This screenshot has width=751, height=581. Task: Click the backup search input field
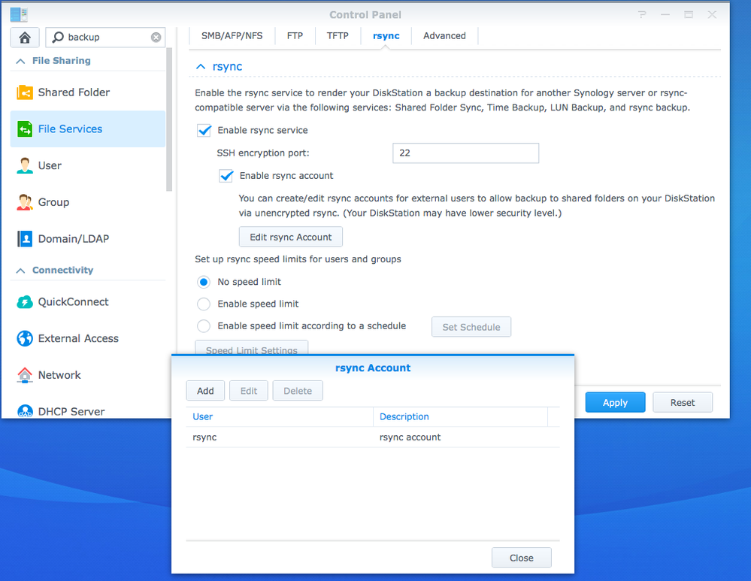pyautogui.click(x=105, y=38)
